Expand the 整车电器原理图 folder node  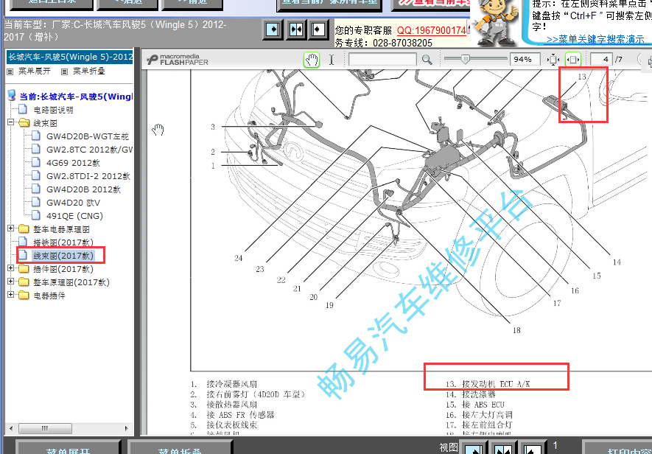11,228
